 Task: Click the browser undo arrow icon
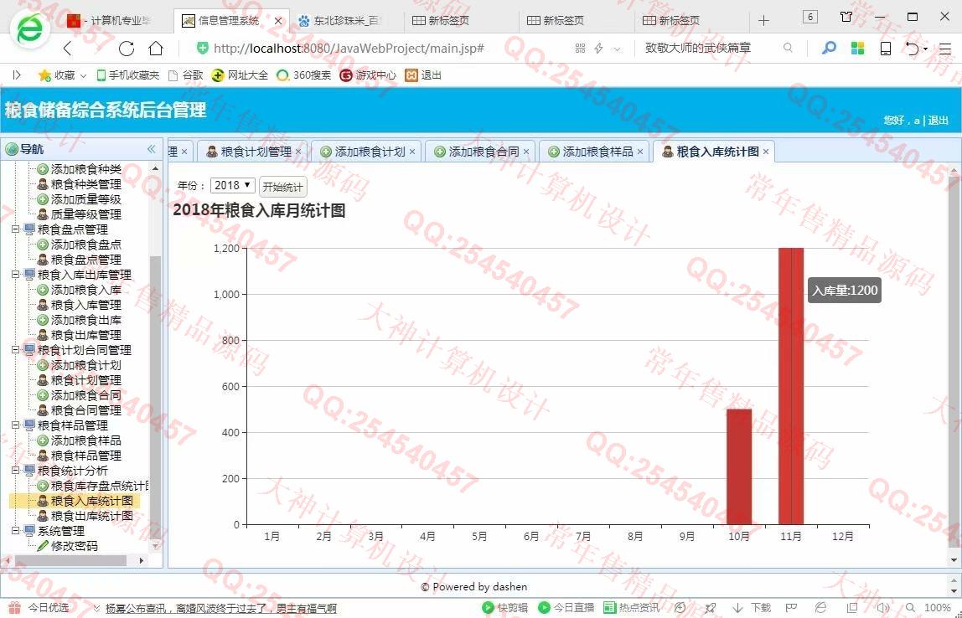pyautogui.click(x=913, y=49)
